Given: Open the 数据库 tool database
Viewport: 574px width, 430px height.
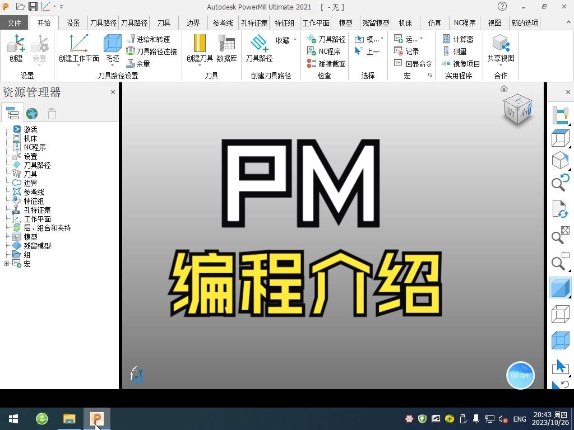Looking at the screenshot, I should [226, 48].
